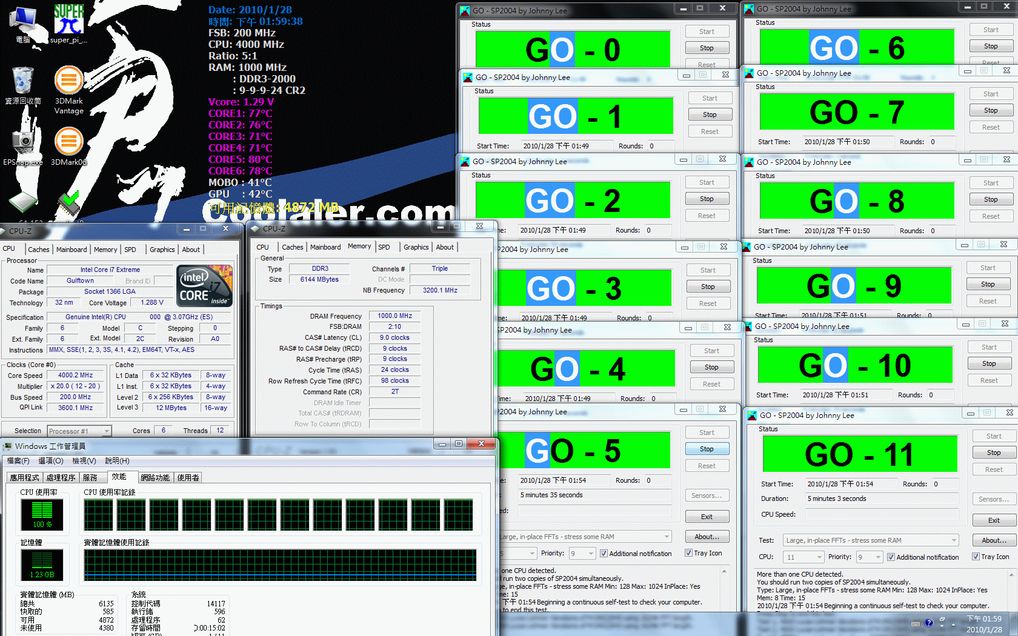Switch to the Caches tab in left CPU-Z window
Viewport: 1018px width, 636px height.
39,250
